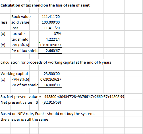Click the (x) marker beside second PVF(8%,6)

[3, 79]
